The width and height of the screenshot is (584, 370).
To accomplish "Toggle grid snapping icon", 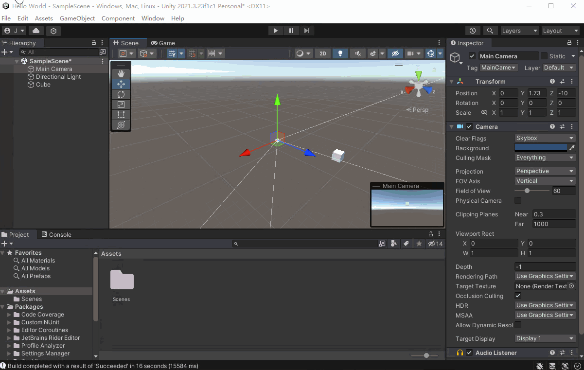I will click(x=192, y=53).
